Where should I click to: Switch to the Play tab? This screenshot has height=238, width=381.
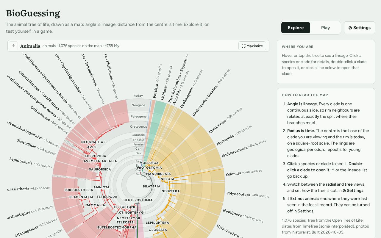coord(325,28)
